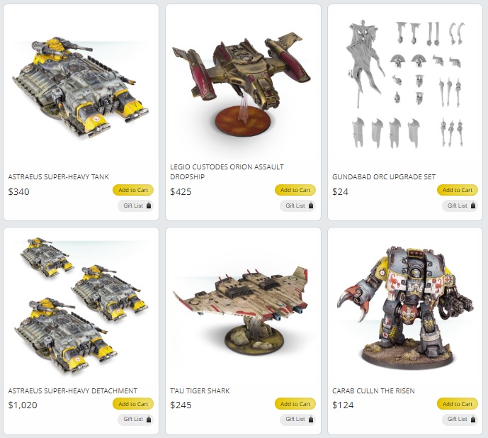Click Gift List tag icon for Astraeus Tank

(x=149, y=206)
